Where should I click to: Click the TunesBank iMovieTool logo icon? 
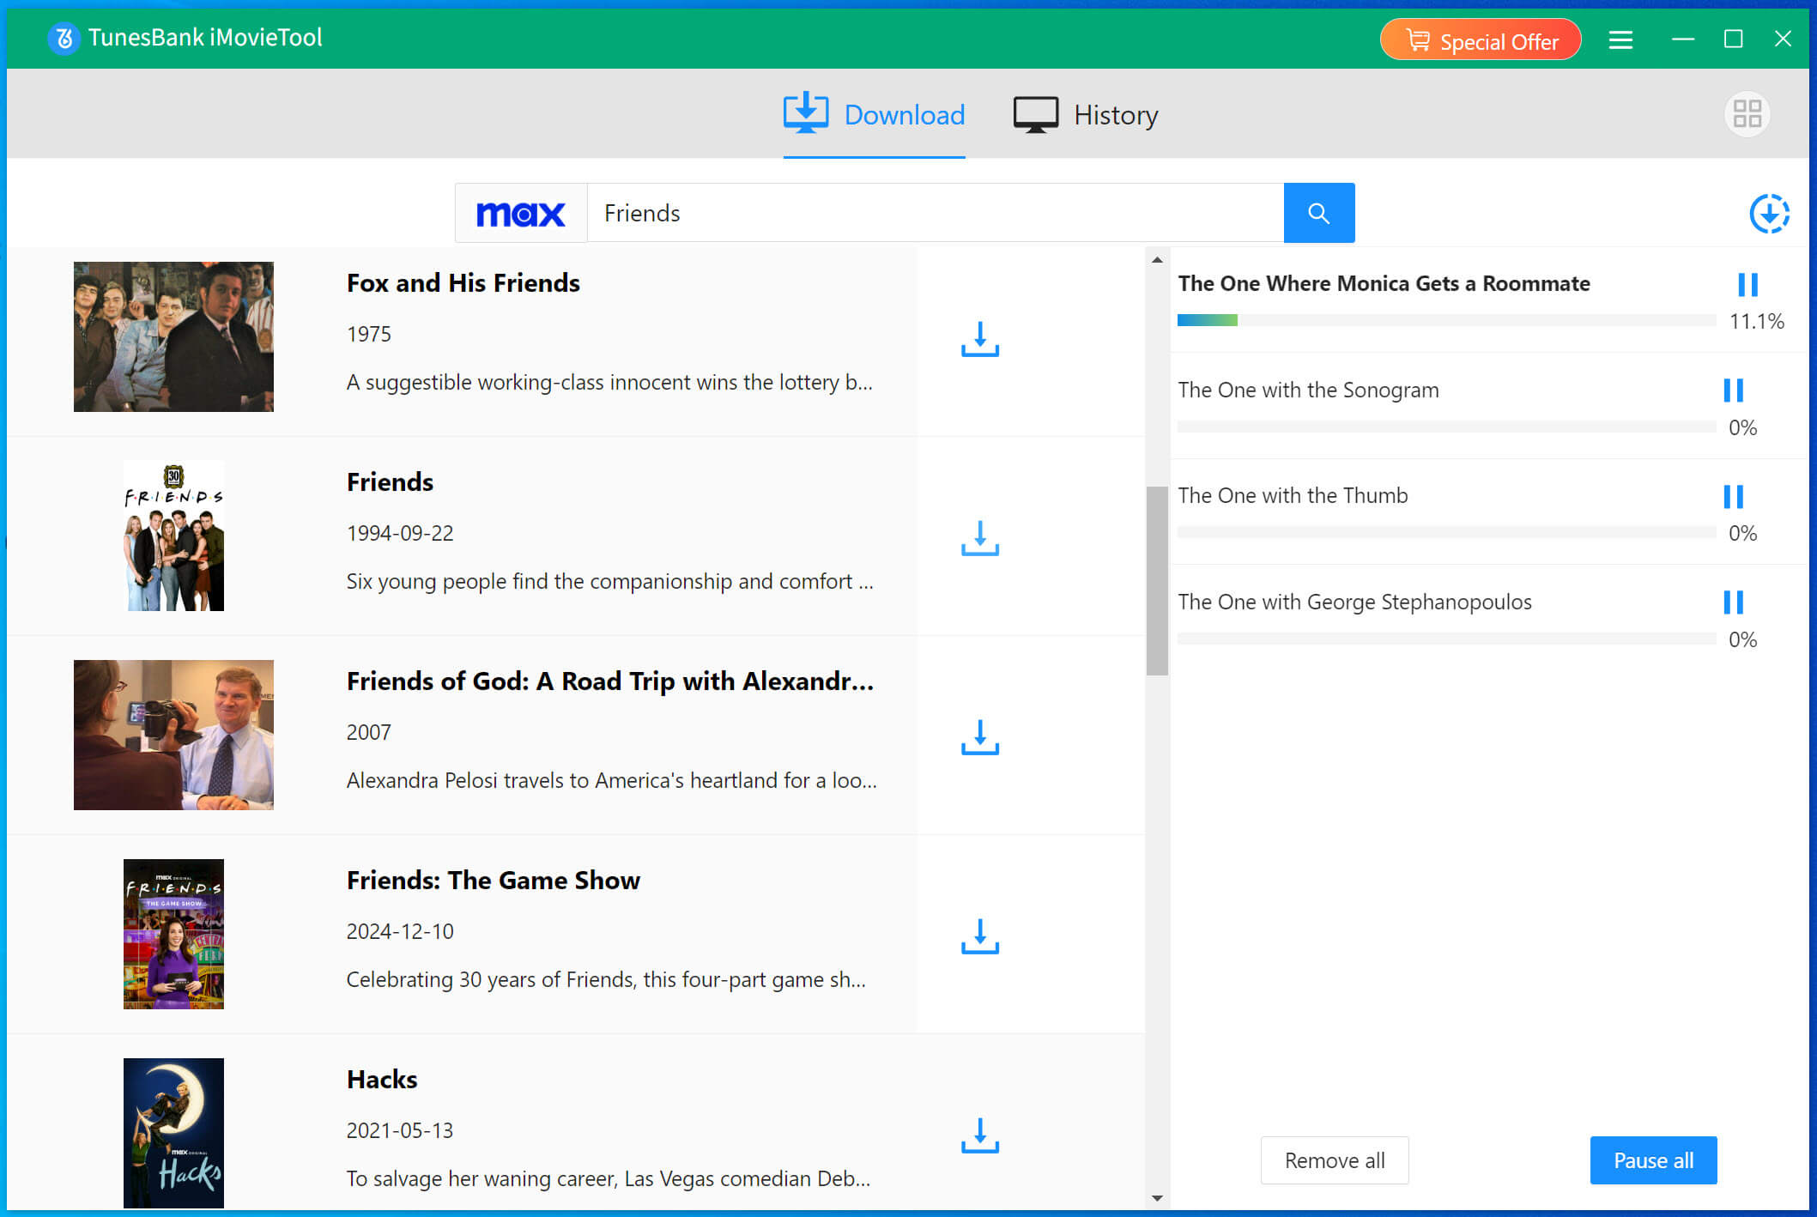pyautogui.click(x=64, y=38)
